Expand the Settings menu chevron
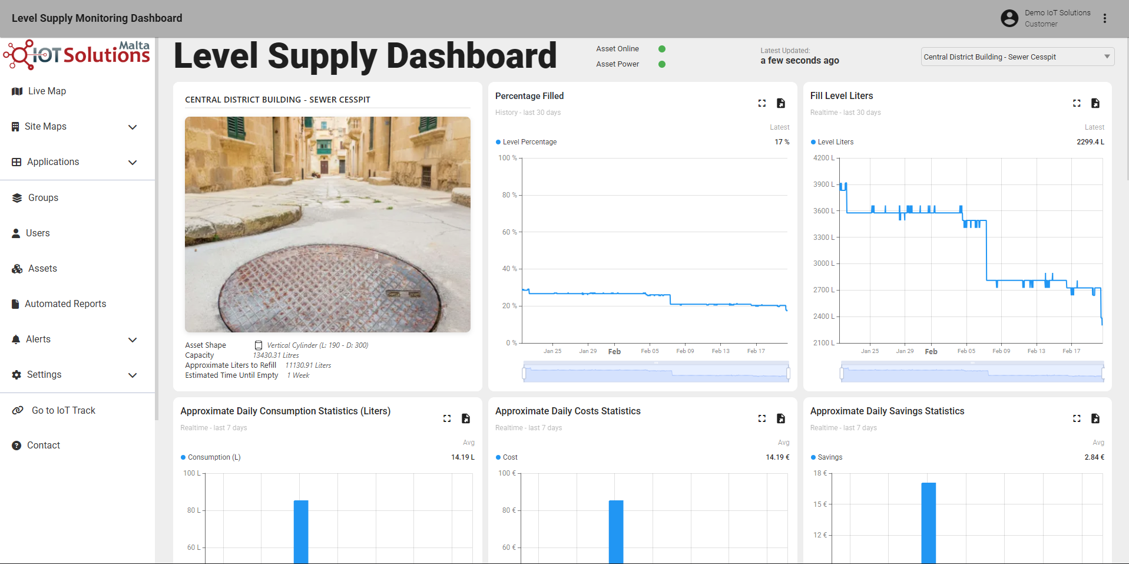This screenshot has width=1129, height=564. [133, 375]
